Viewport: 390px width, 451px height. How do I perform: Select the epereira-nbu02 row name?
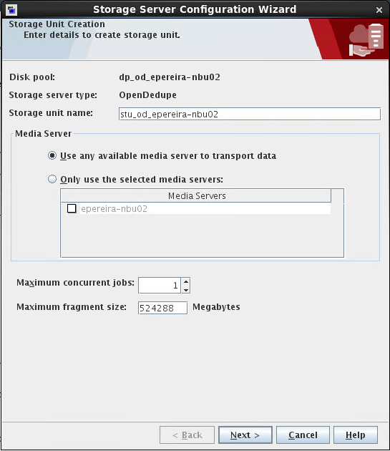114,208
